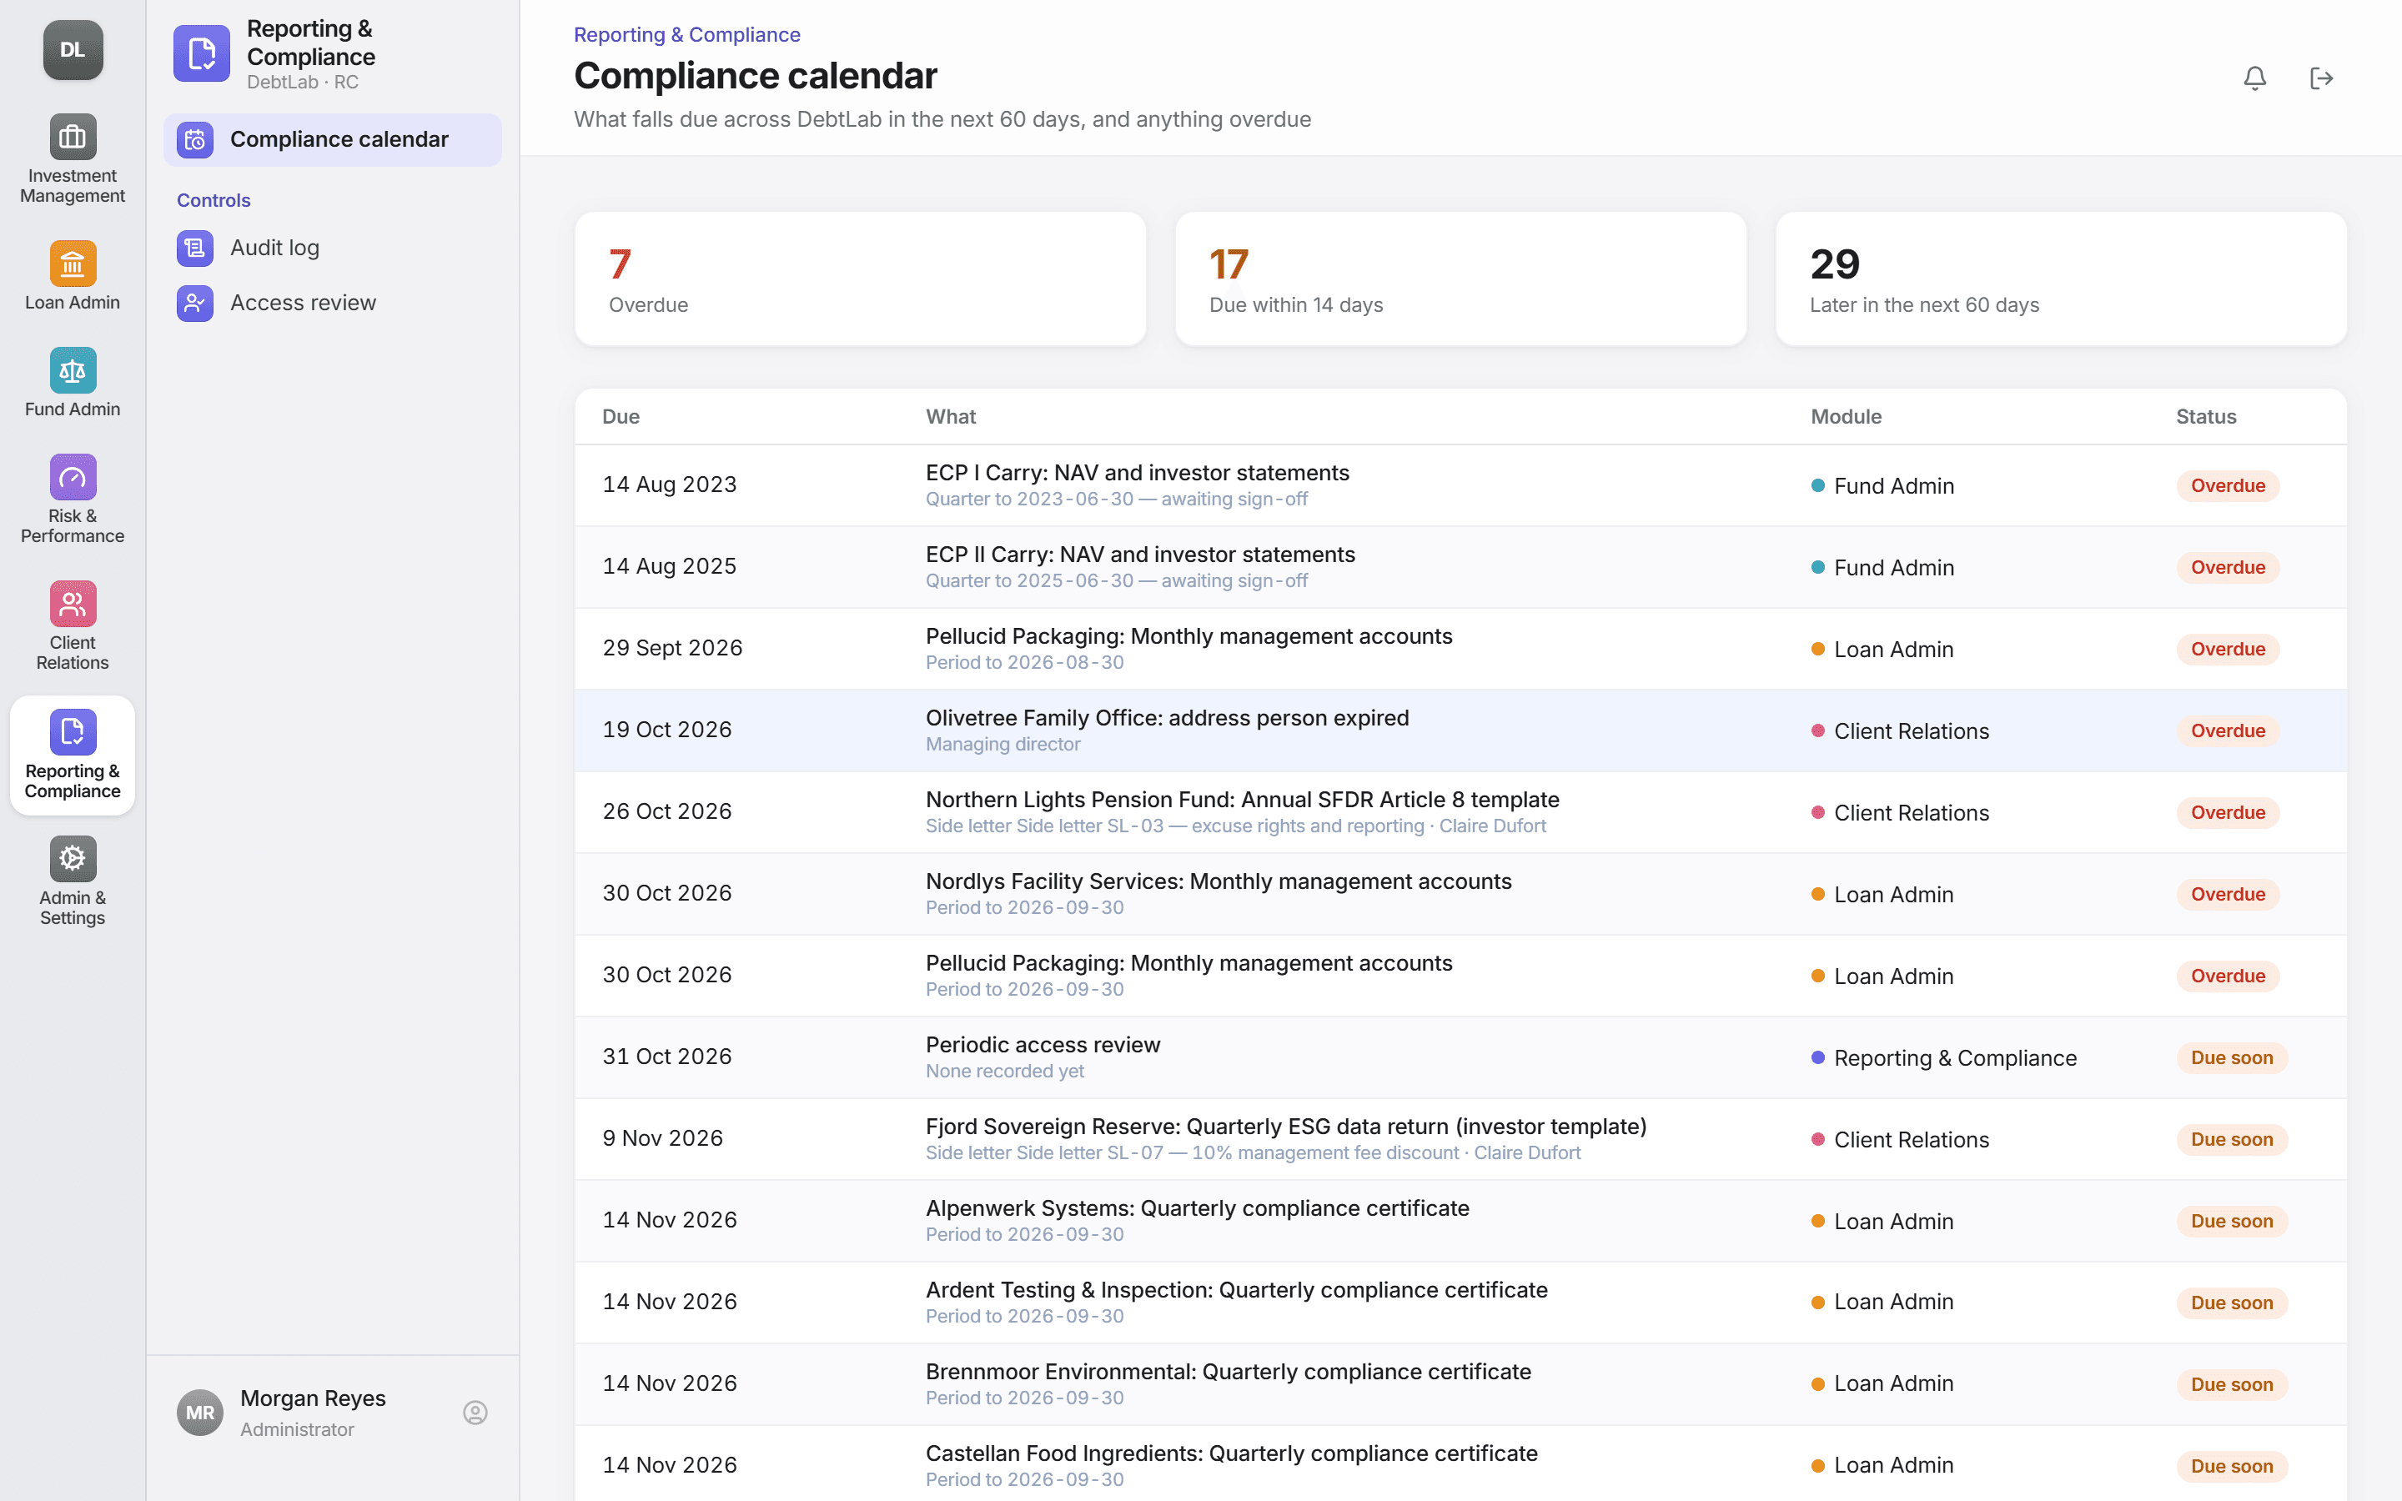Select the Reporting & Compliance rail icon

[x=73, y=733]
